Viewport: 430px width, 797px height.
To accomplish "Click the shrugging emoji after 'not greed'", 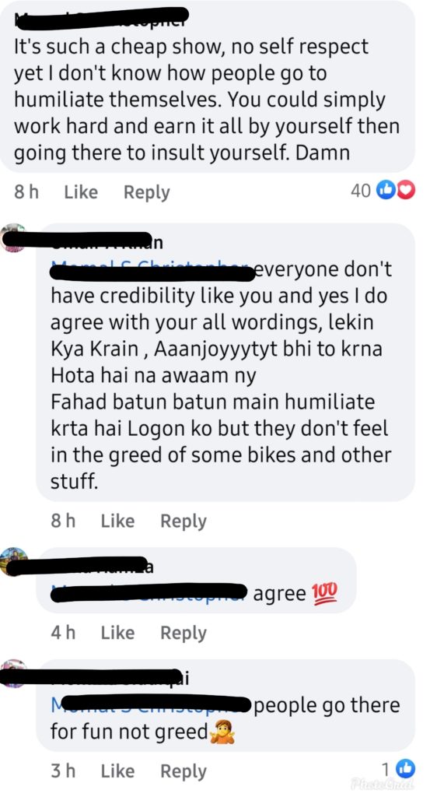I will click(x=222, y=732).
